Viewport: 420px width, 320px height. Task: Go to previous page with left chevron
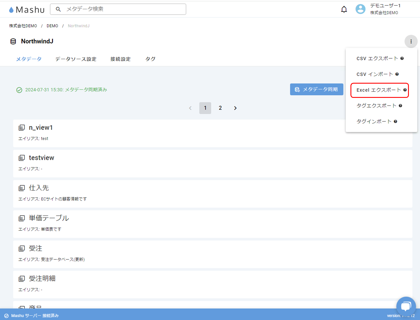click(190, 108)
